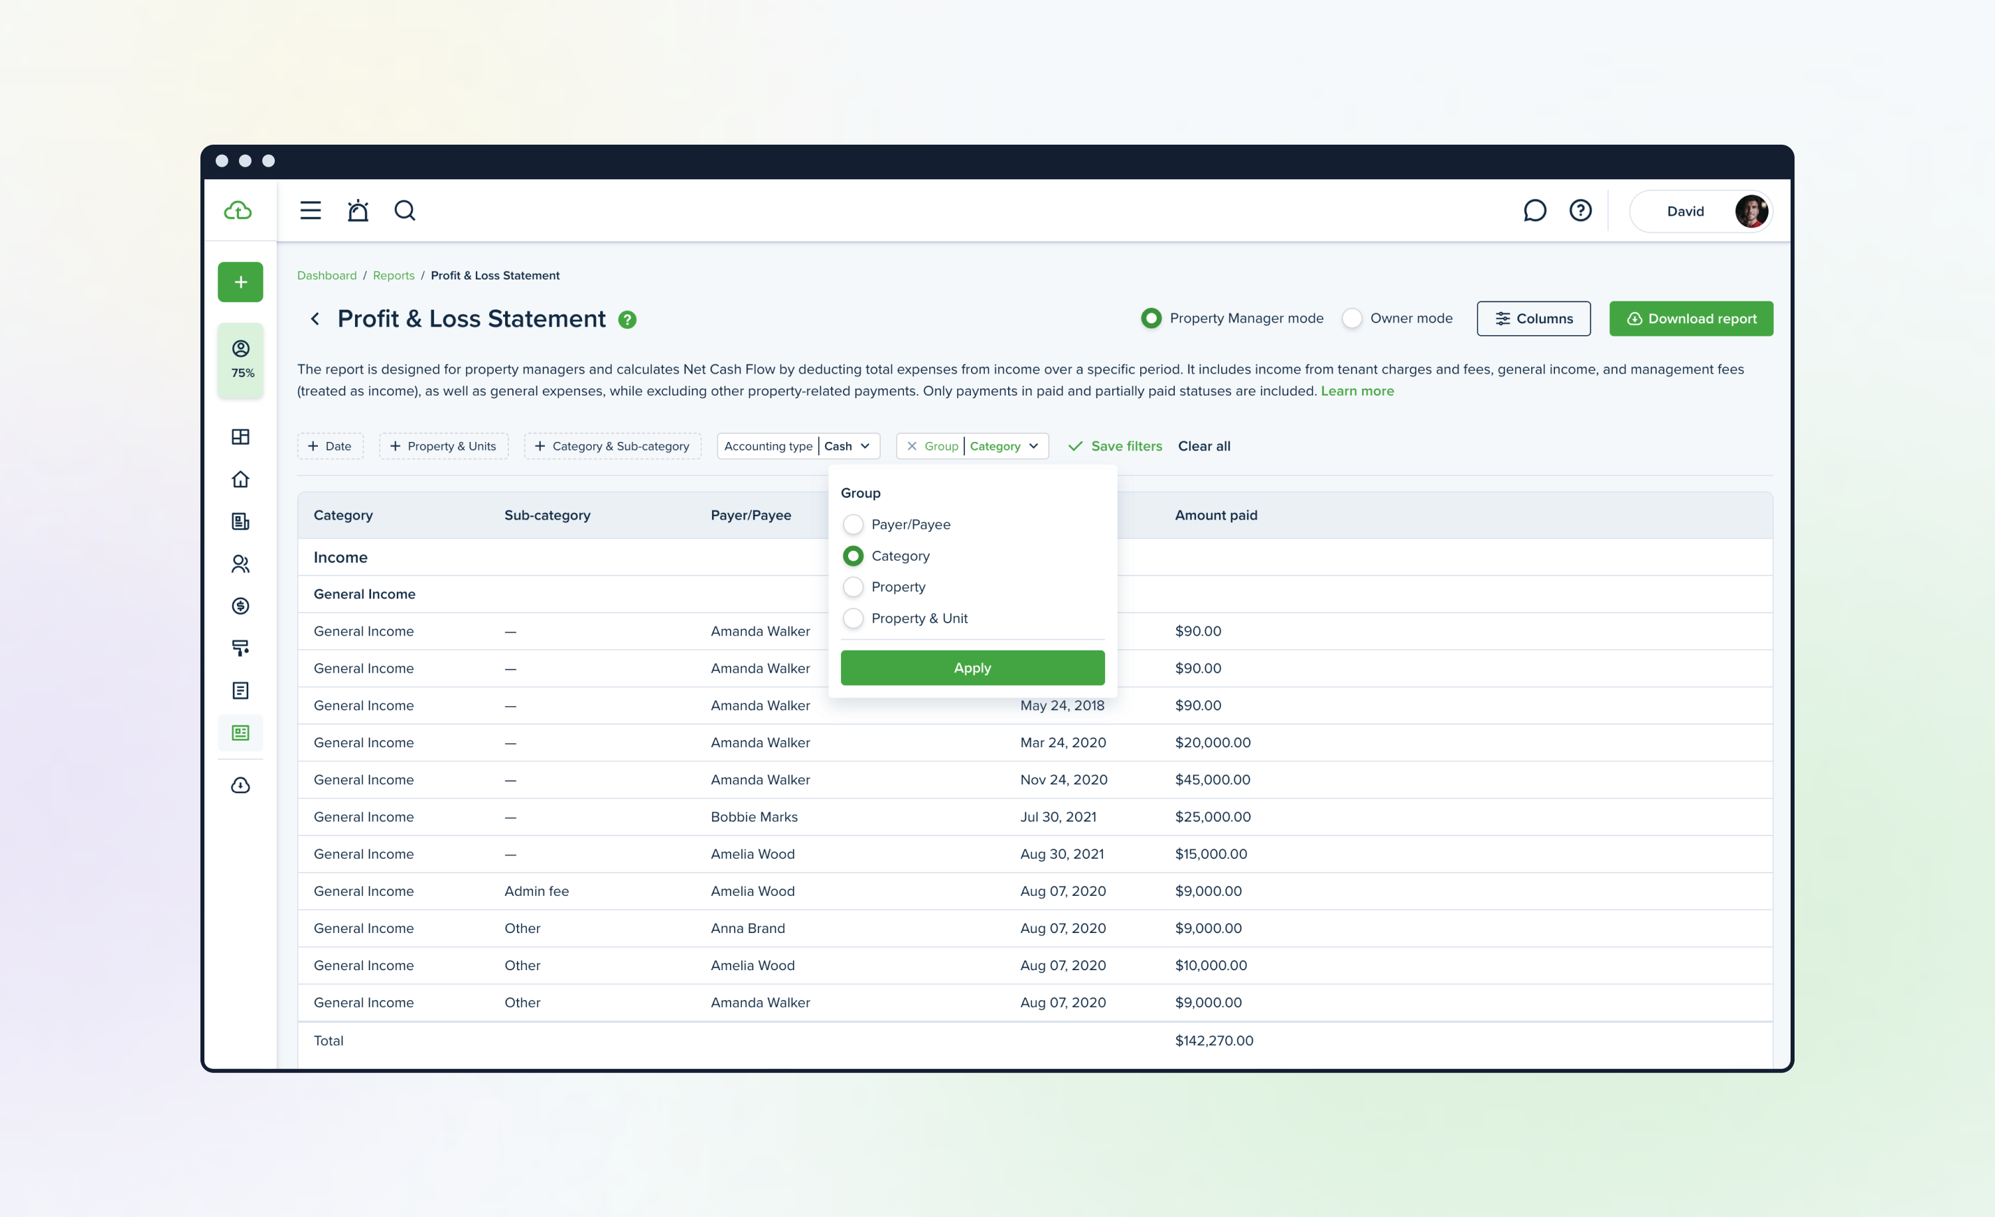Go to Reports breadcrumb
1995x1217 pixels.
(394, 275)
